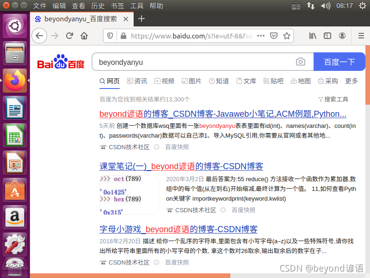Select the Baidu camera image-search icon

301,61
